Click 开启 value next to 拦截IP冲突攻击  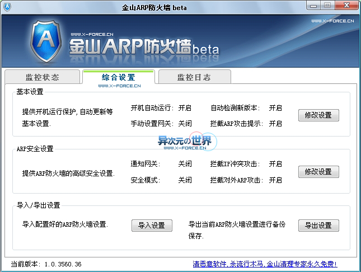tap(275, 164)
